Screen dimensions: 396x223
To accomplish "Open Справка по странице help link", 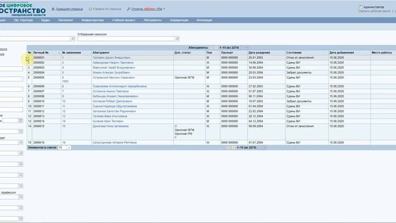I will pos(107,9).
